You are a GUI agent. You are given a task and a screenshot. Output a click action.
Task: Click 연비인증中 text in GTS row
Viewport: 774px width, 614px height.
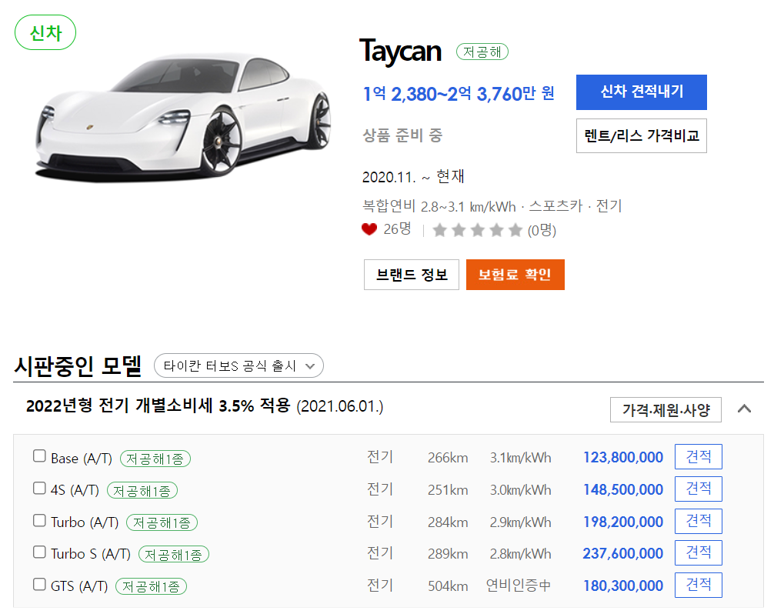click(519, 586)
